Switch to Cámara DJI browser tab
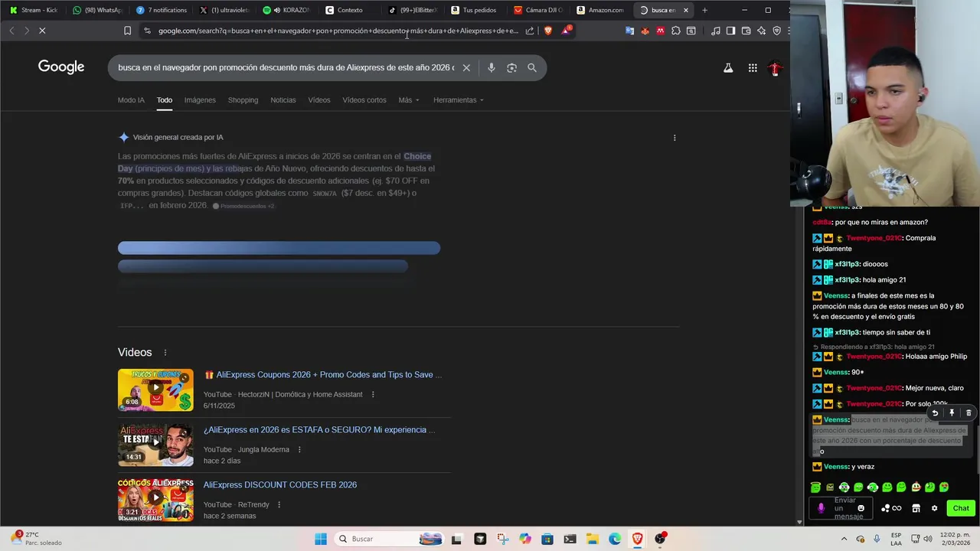 click(x=537, y=10)
